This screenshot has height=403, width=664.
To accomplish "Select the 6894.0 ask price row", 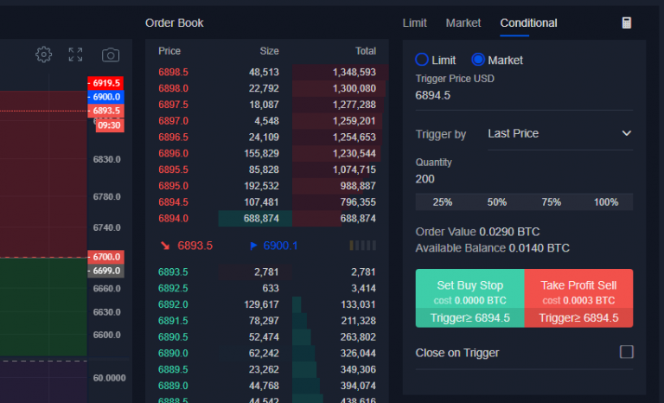I will (x=267, y=219).
